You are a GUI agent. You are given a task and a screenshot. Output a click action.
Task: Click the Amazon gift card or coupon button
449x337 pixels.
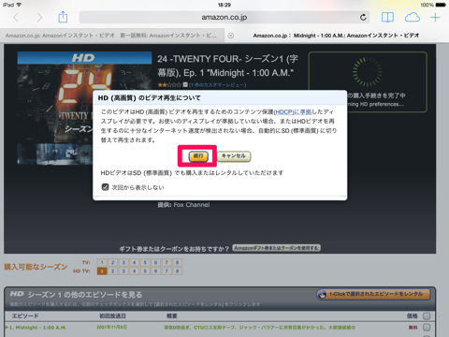[276, 248]
